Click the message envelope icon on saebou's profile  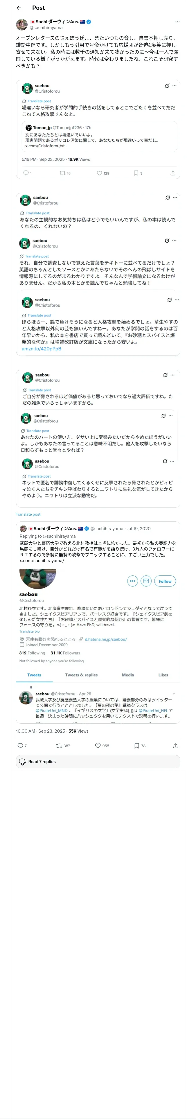[146, 581]
